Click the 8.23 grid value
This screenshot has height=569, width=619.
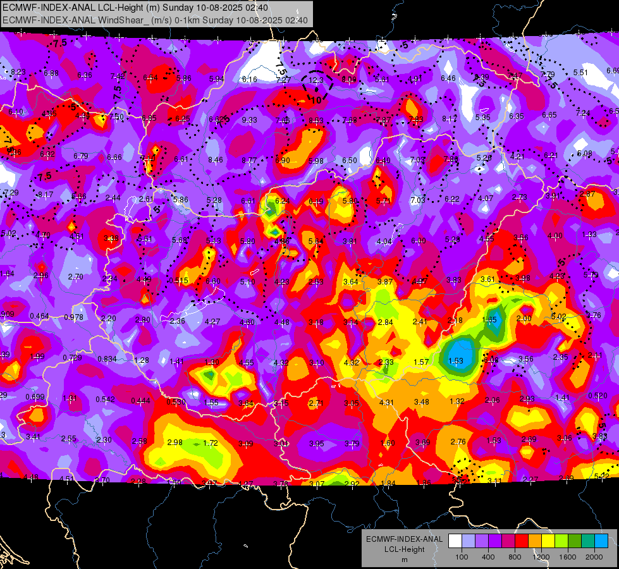tap(18, 72)
